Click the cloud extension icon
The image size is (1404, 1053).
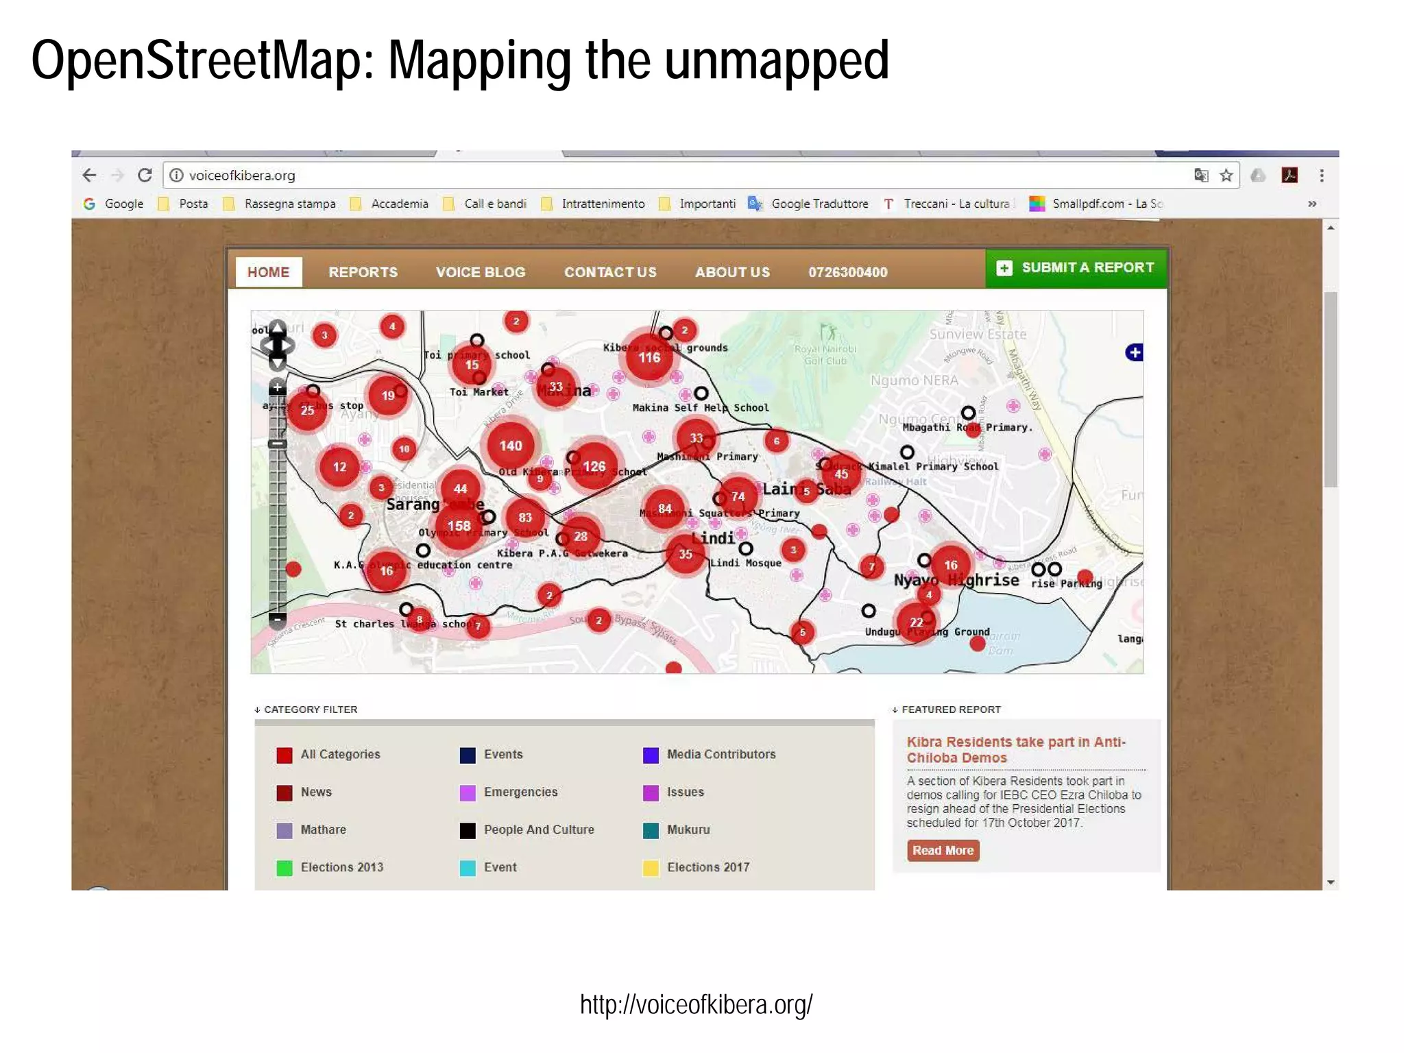(1258, 175)
